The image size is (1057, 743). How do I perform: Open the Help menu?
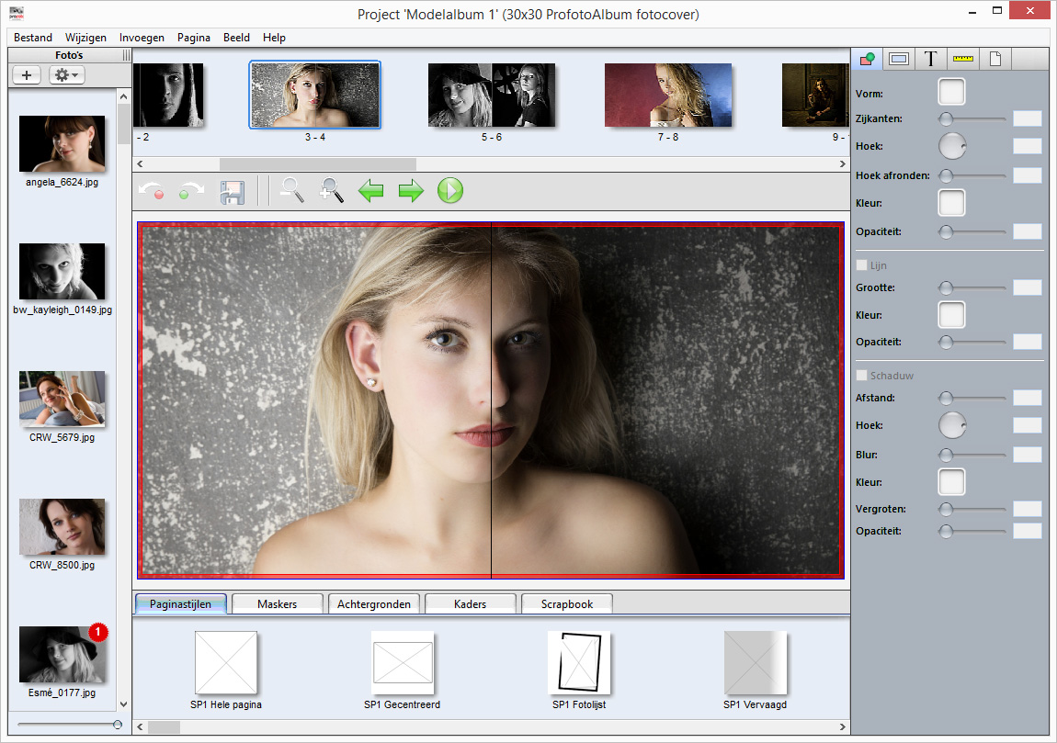[x=274, y=38]
